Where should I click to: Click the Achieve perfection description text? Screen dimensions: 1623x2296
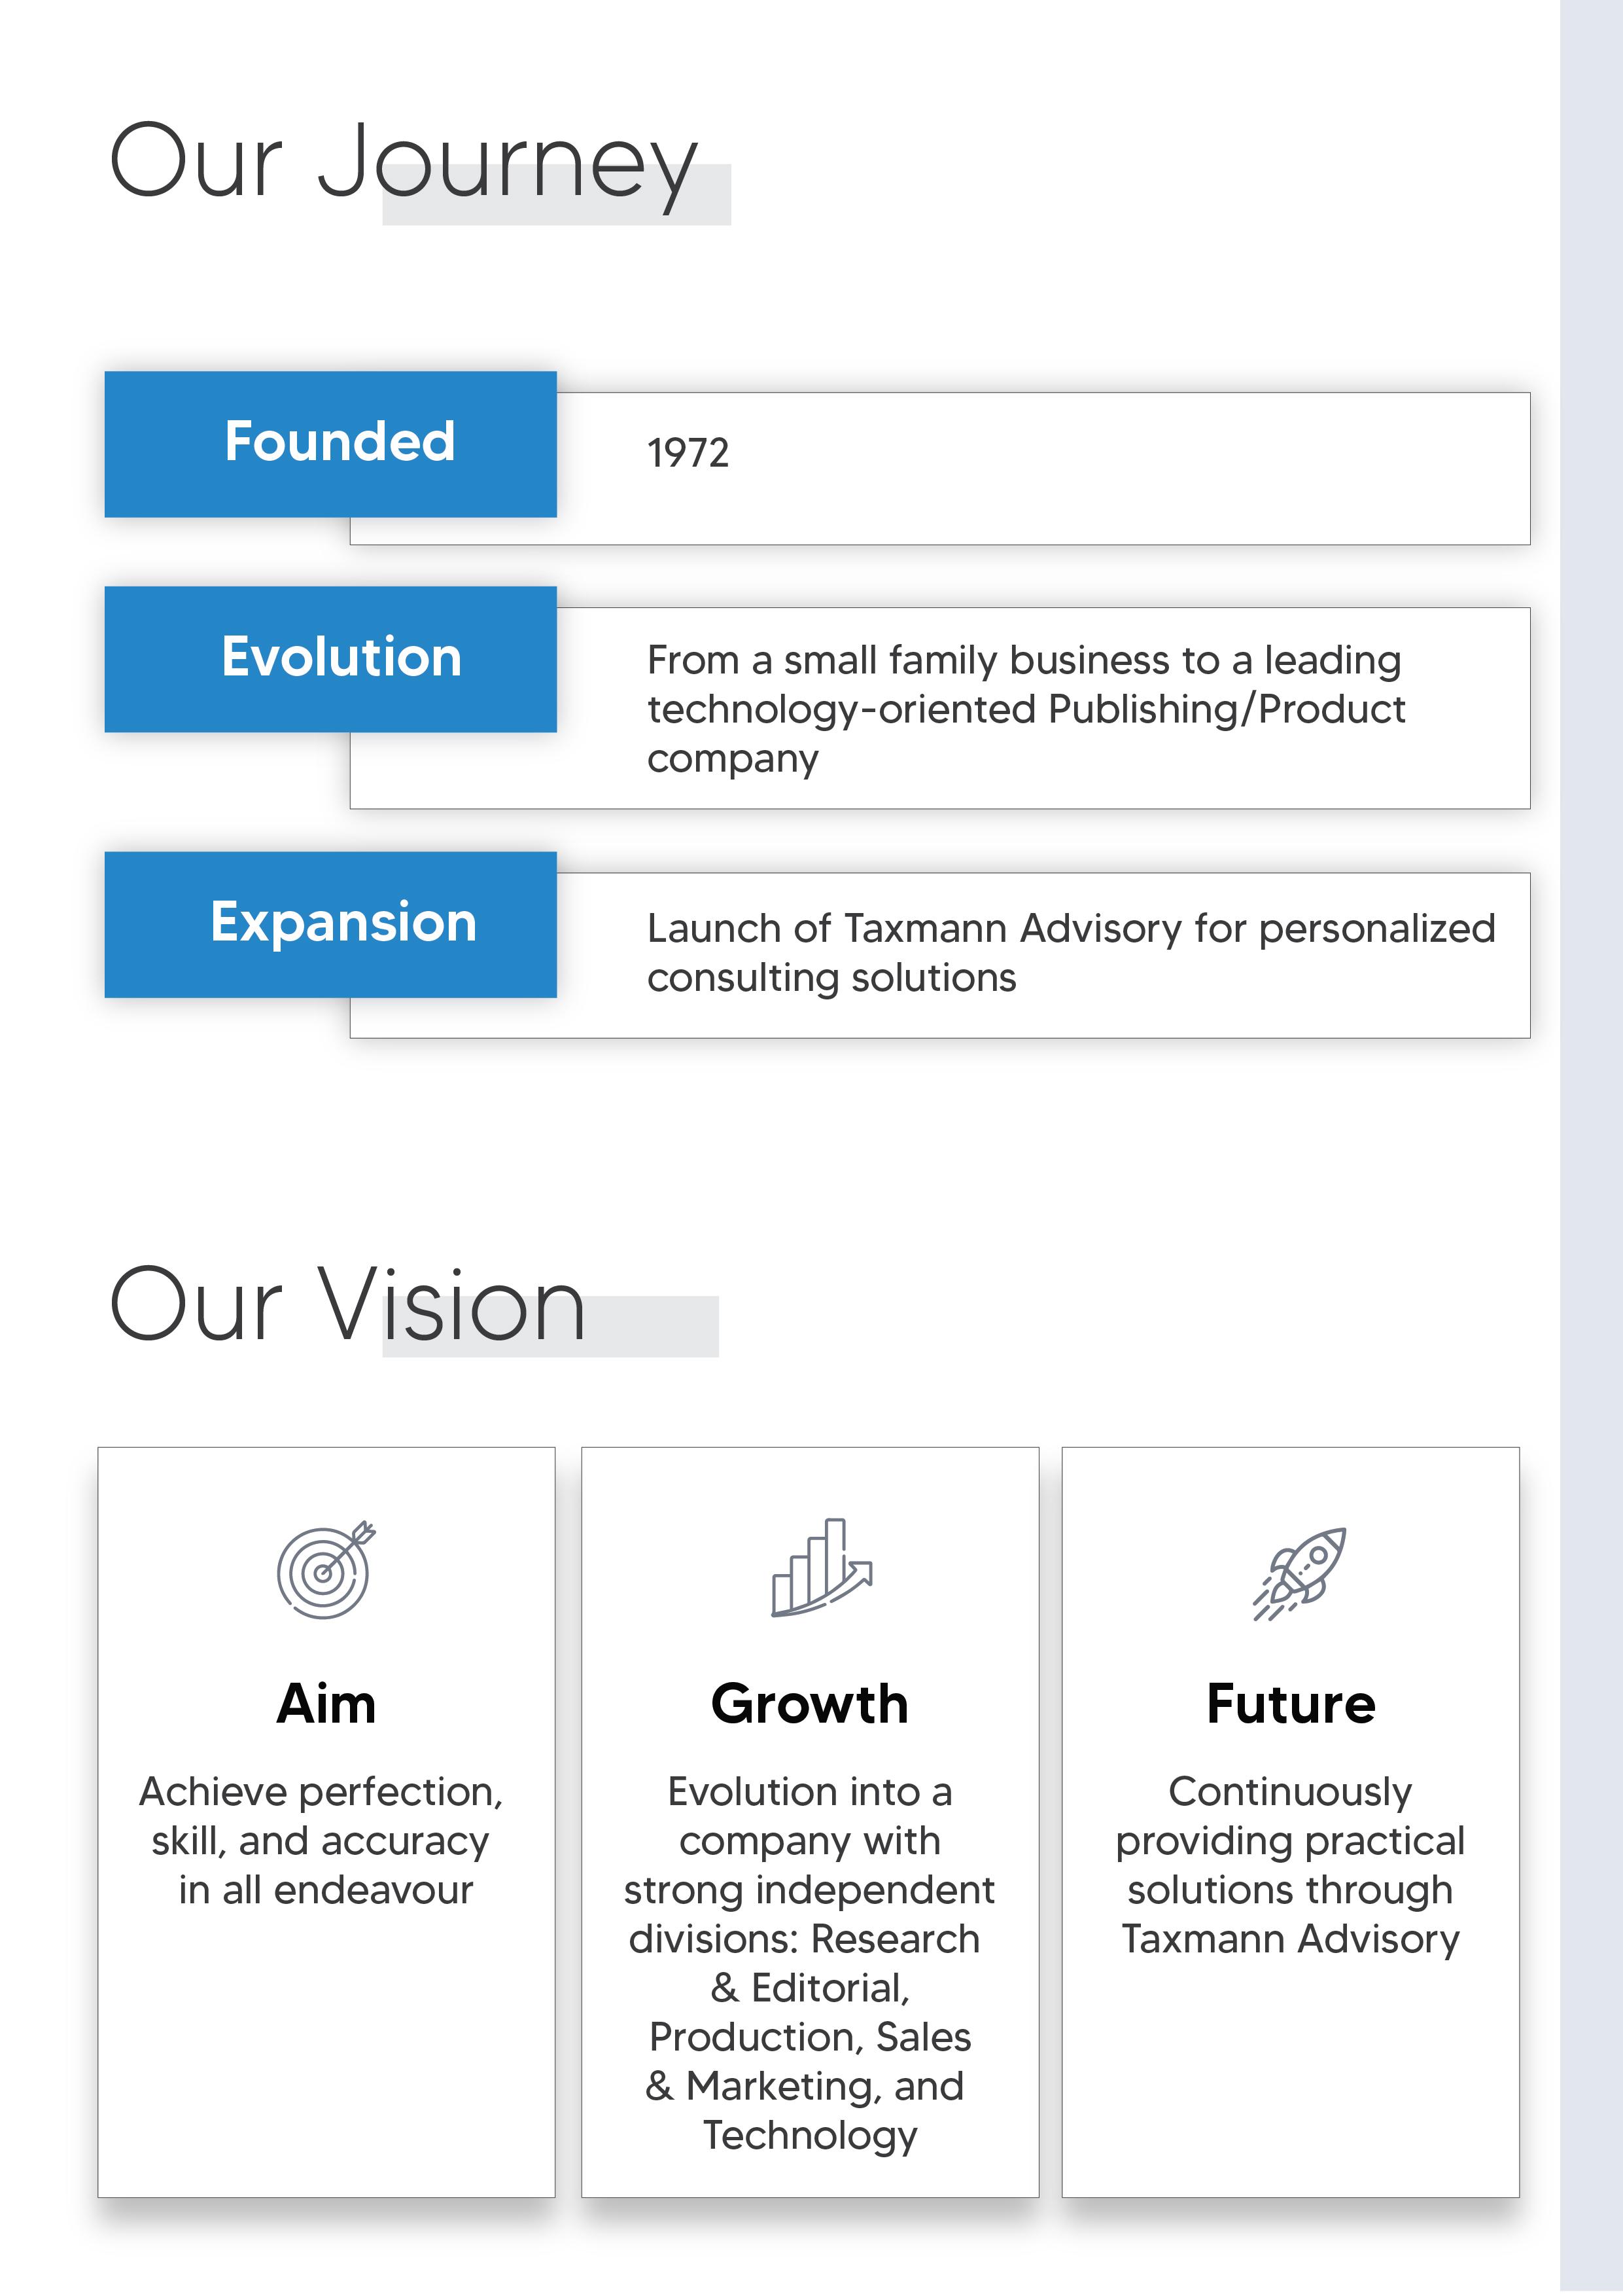[322, 1841]
